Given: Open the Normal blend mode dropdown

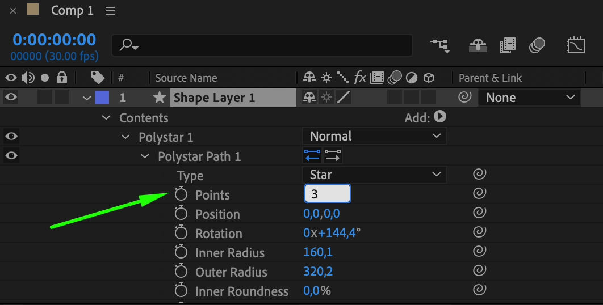Looking at the screenshot, I should tap(375, 136).
